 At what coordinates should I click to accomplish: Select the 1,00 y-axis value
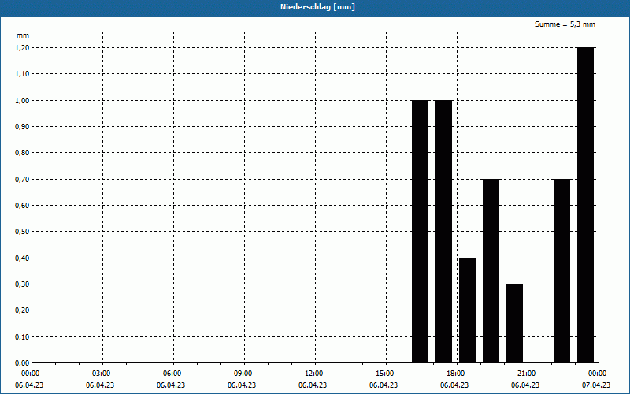tap(22, 101)
